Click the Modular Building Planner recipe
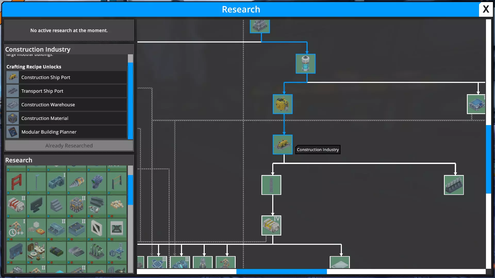This screenshot has width=495, height=278. pos(67,132)
